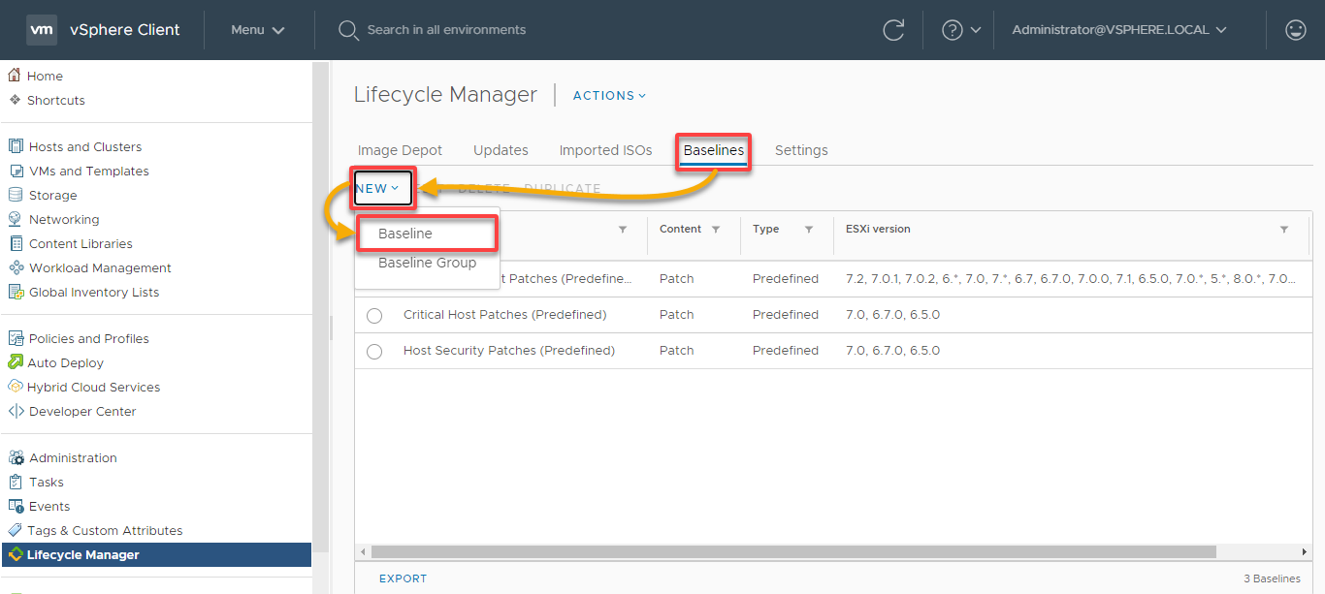Click the horizontal table scrollbar
The height and width of the screenshot is (594, 1325).
pos(793,551)
